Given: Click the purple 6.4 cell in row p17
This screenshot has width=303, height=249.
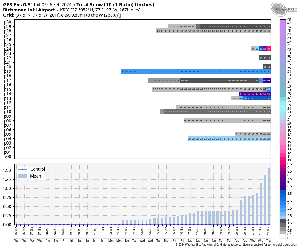Looking at the screenshot, I should pyautogui.click(x=269, y=80).
